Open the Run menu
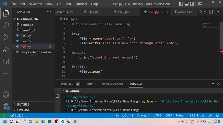Image resolution: width=223 pixels, height=125 pixels. (x=68, y=4)
